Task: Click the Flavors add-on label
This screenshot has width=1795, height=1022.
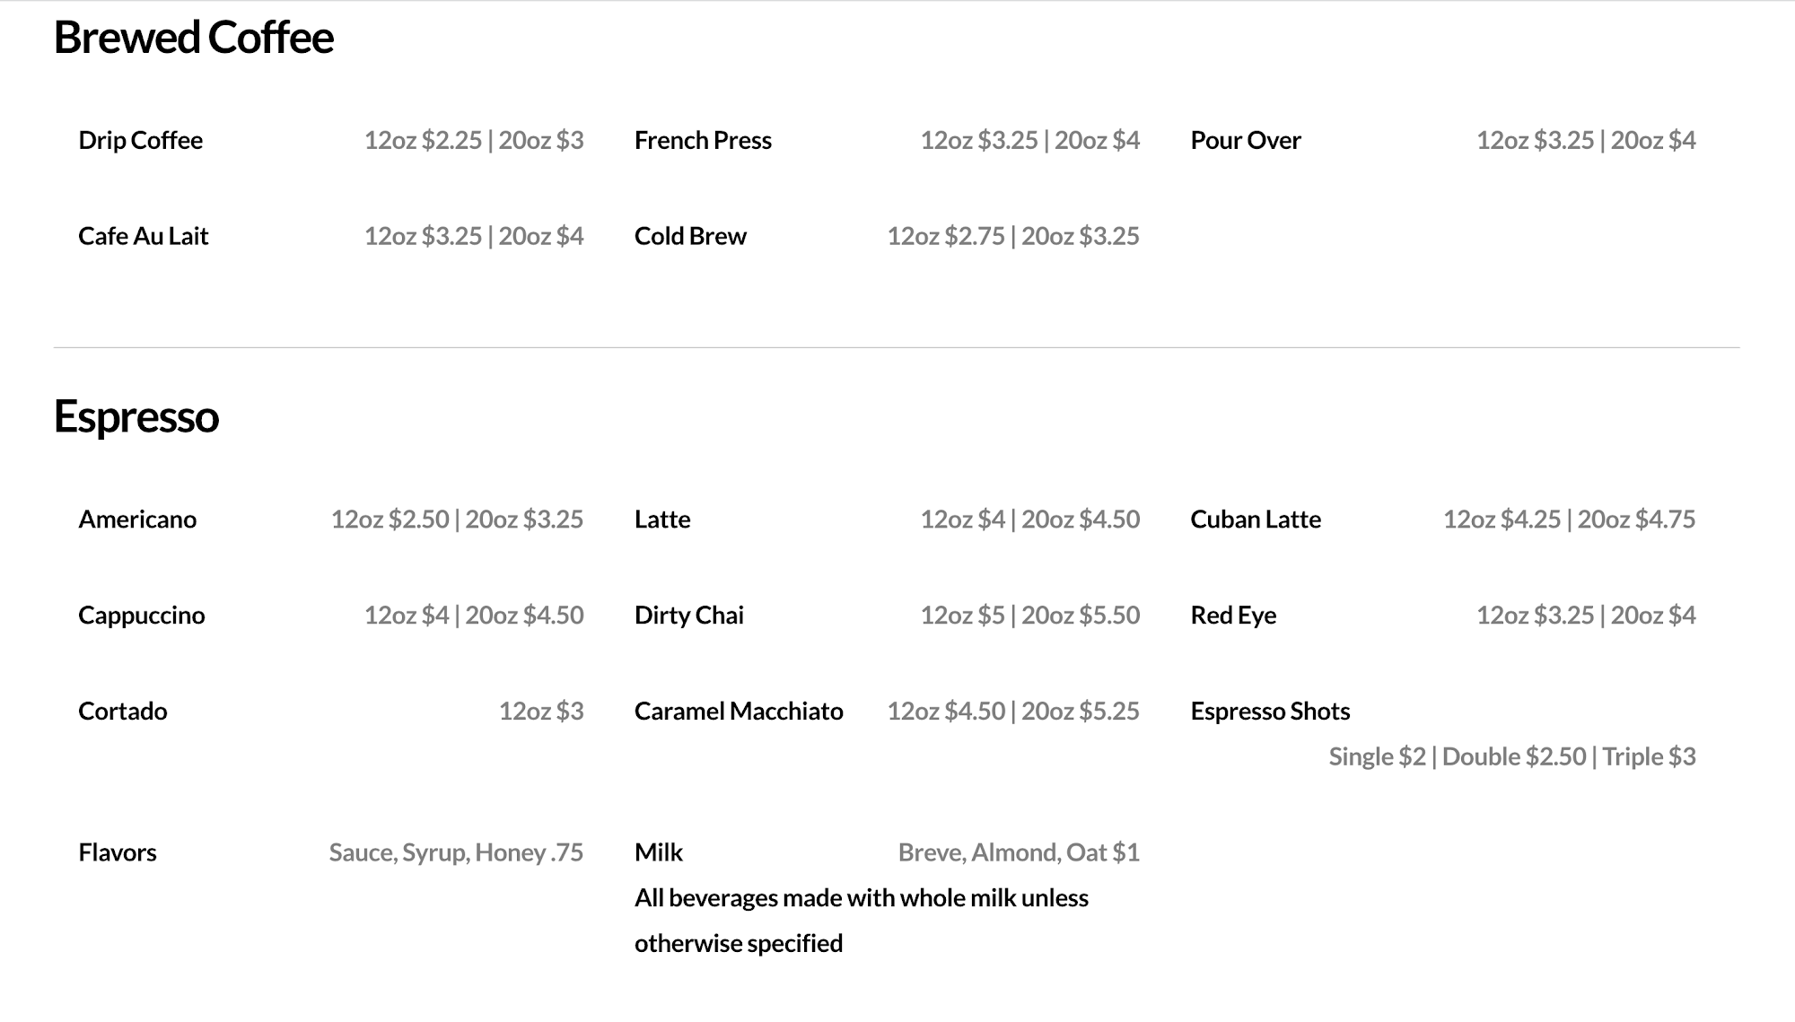Action: (x=117, y=852)
